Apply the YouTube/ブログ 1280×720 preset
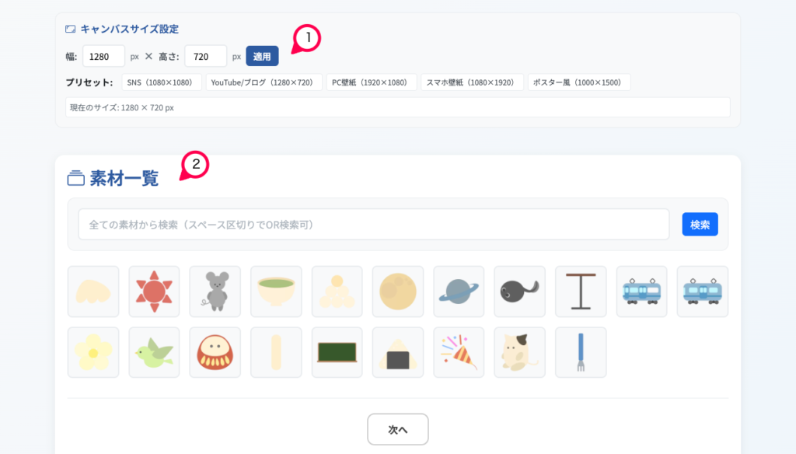This screenshot has height=454, width=796. [x=264, y=82]
